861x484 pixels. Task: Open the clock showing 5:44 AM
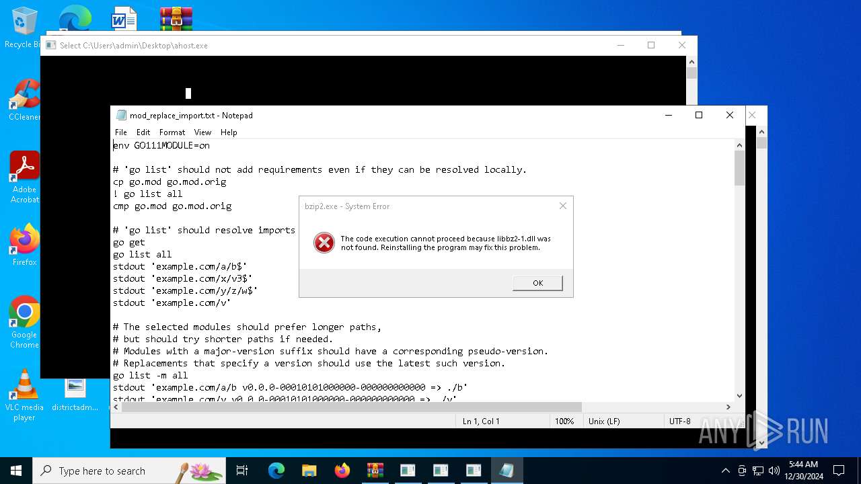click(804, 471)
